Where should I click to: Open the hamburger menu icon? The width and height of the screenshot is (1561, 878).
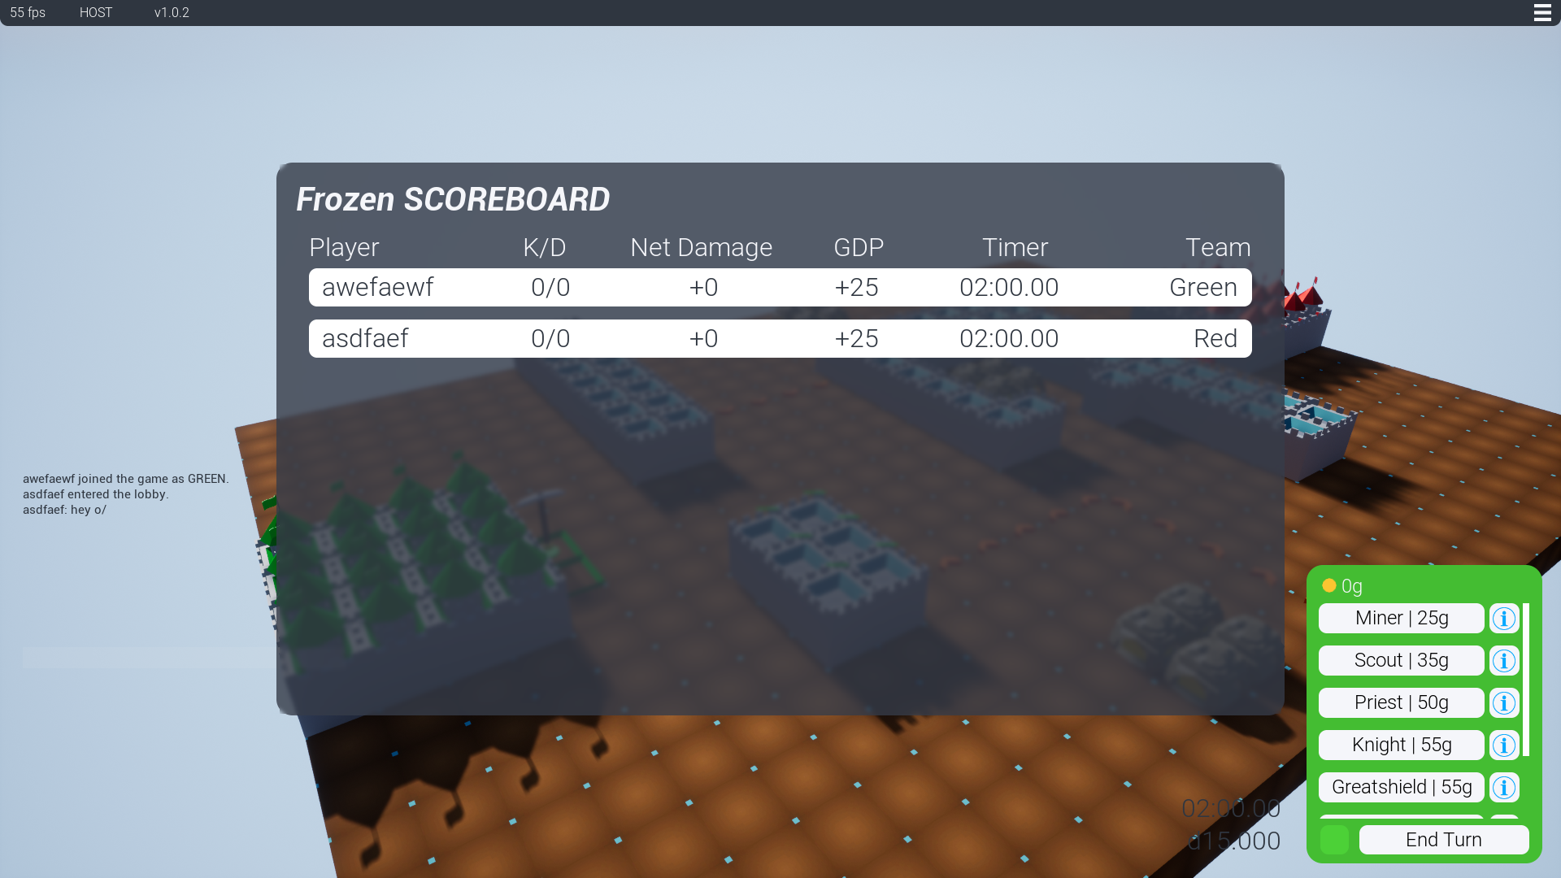[x=1541, y=13]
